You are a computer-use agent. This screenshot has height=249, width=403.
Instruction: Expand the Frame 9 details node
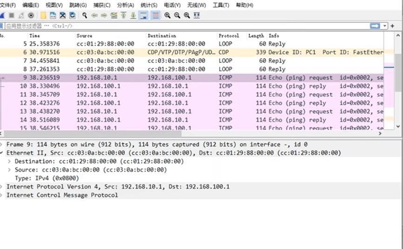1,144
